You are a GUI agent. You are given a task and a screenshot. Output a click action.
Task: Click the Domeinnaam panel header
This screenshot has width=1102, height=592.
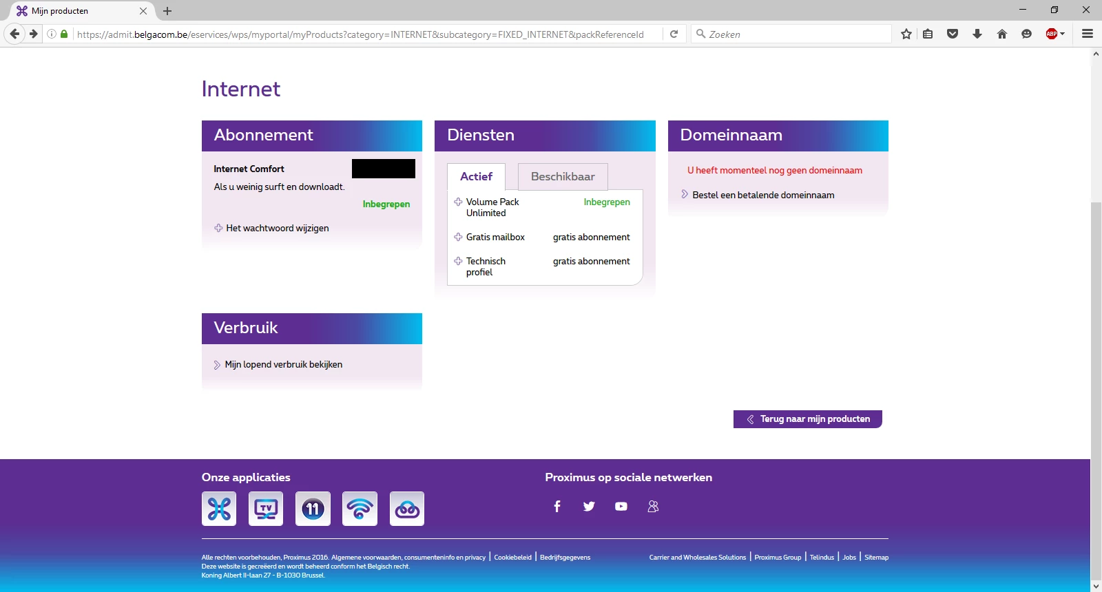(778, 136)
